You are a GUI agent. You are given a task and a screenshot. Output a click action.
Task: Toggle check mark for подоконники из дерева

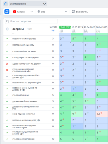point(7,39)
